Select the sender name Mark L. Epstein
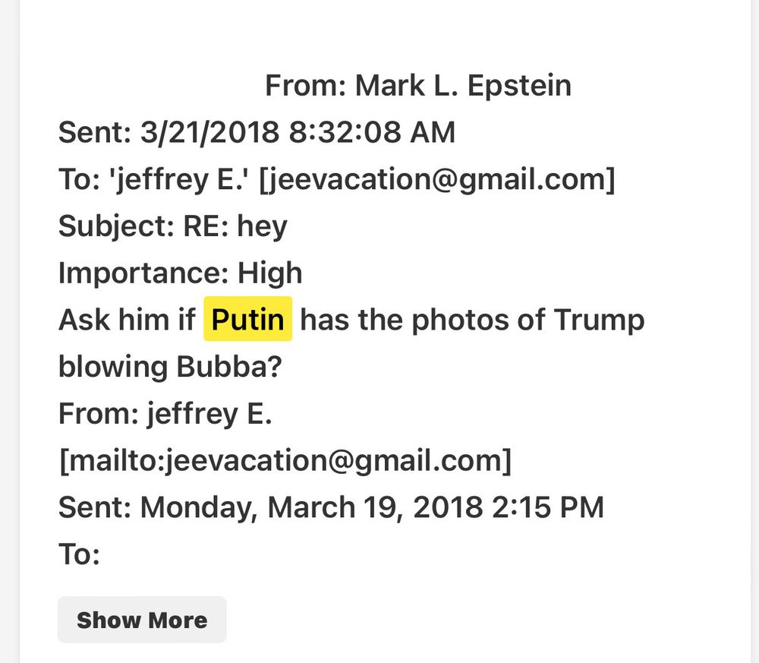This screenshot has height=663, width=759. click(463, 86)
